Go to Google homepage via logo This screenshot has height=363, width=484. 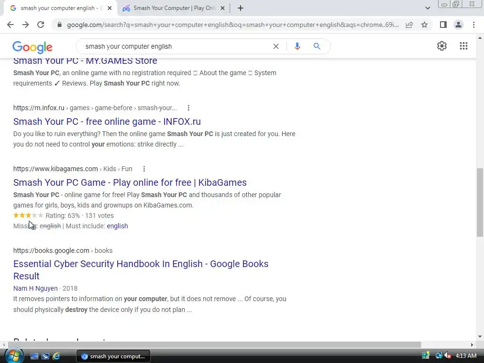(x=33, y=47)
